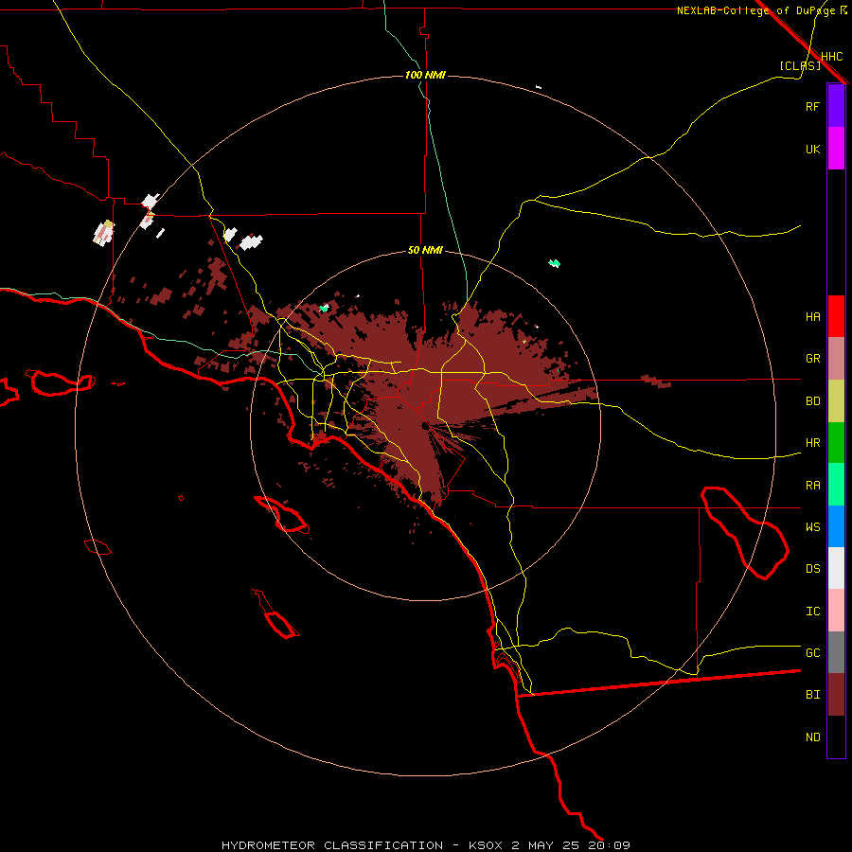Click the 2 MAY 25 20:09 timestamp

[x=571, y=845]
